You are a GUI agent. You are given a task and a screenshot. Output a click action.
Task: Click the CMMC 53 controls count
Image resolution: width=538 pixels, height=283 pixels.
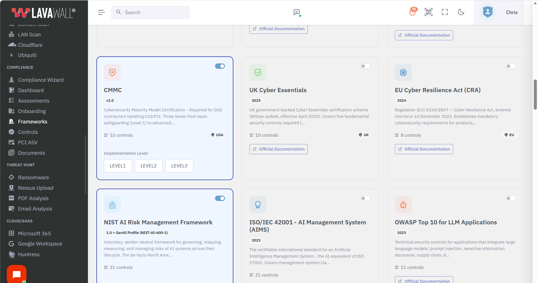118,135
